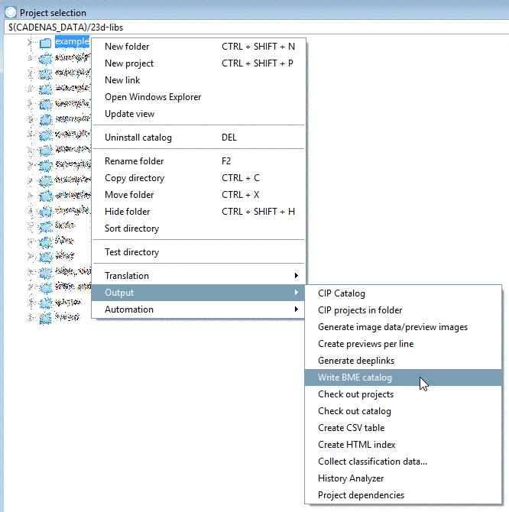509x512 pixels.
Task: Select Check out catalog
Action: pos(404,411)
